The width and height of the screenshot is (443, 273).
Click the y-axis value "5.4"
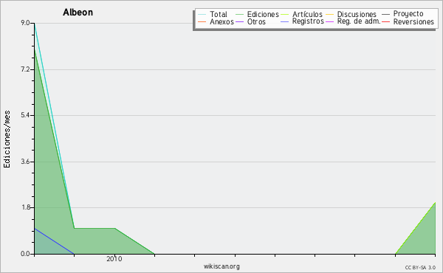click(x=25, y=115)
